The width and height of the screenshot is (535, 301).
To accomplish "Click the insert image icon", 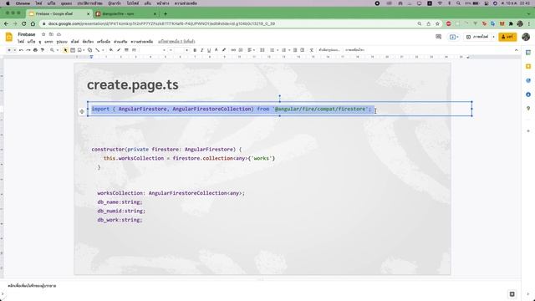I will [79, 50].
